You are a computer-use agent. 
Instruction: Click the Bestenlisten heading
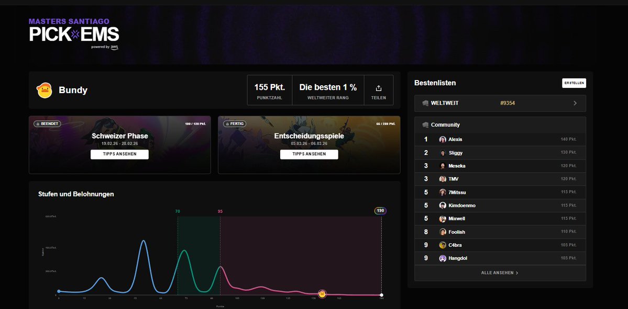(x=435, y=83)
